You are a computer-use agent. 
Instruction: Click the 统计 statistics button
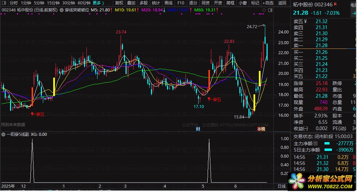(156, 3)
